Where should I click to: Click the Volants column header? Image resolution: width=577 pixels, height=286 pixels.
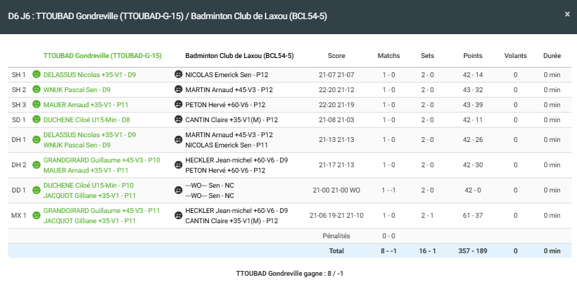(515, 56)
